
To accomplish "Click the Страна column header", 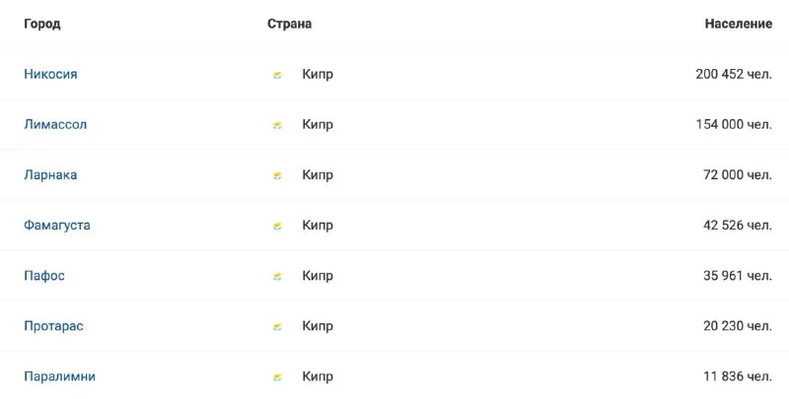I will [x=289, y=24].
